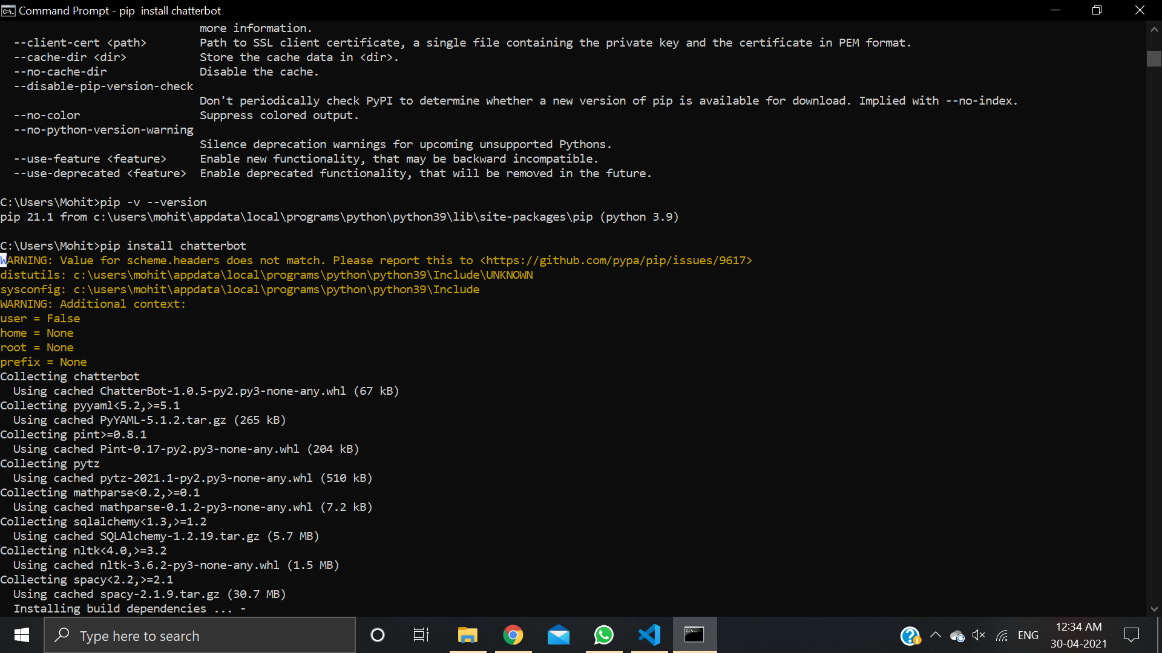Open Task View
1162x653 pixels.
click(421, 635)
